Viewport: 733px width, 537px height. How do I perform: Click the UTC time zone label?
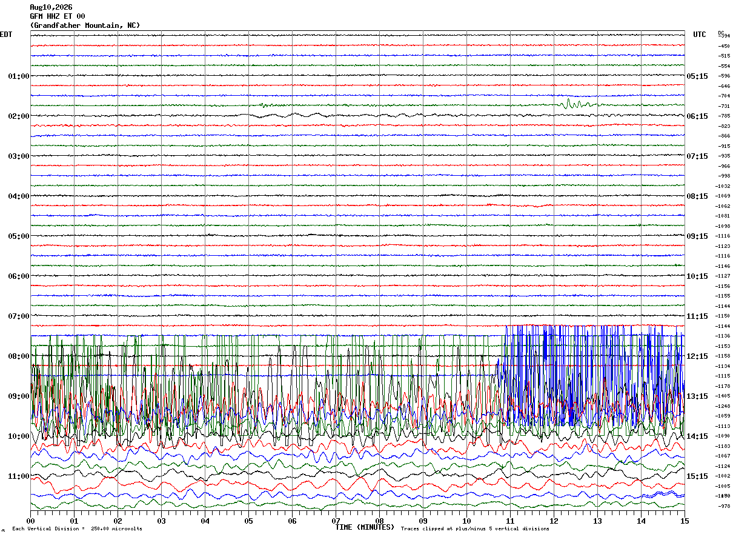pos(700,35)
